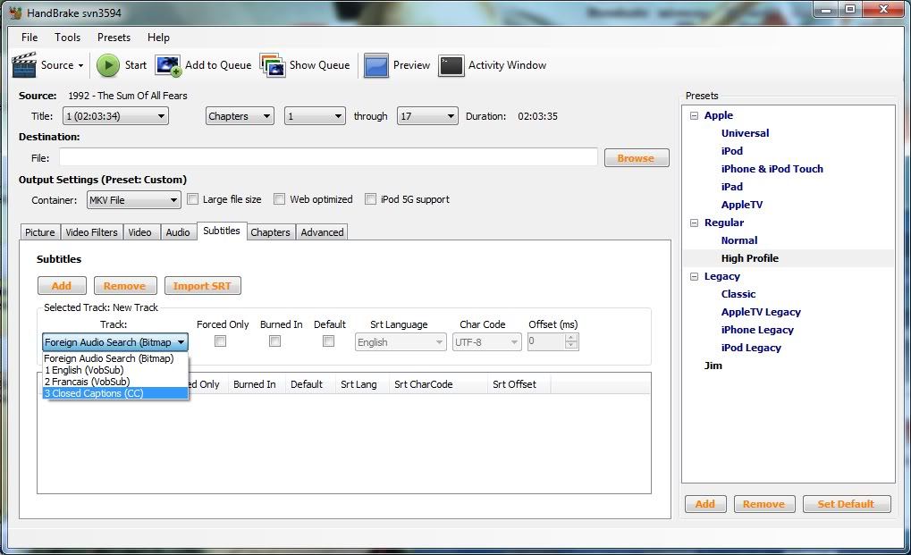
Task: Select 3 Closed Captions (CC) option
Action: click(115, 393)
